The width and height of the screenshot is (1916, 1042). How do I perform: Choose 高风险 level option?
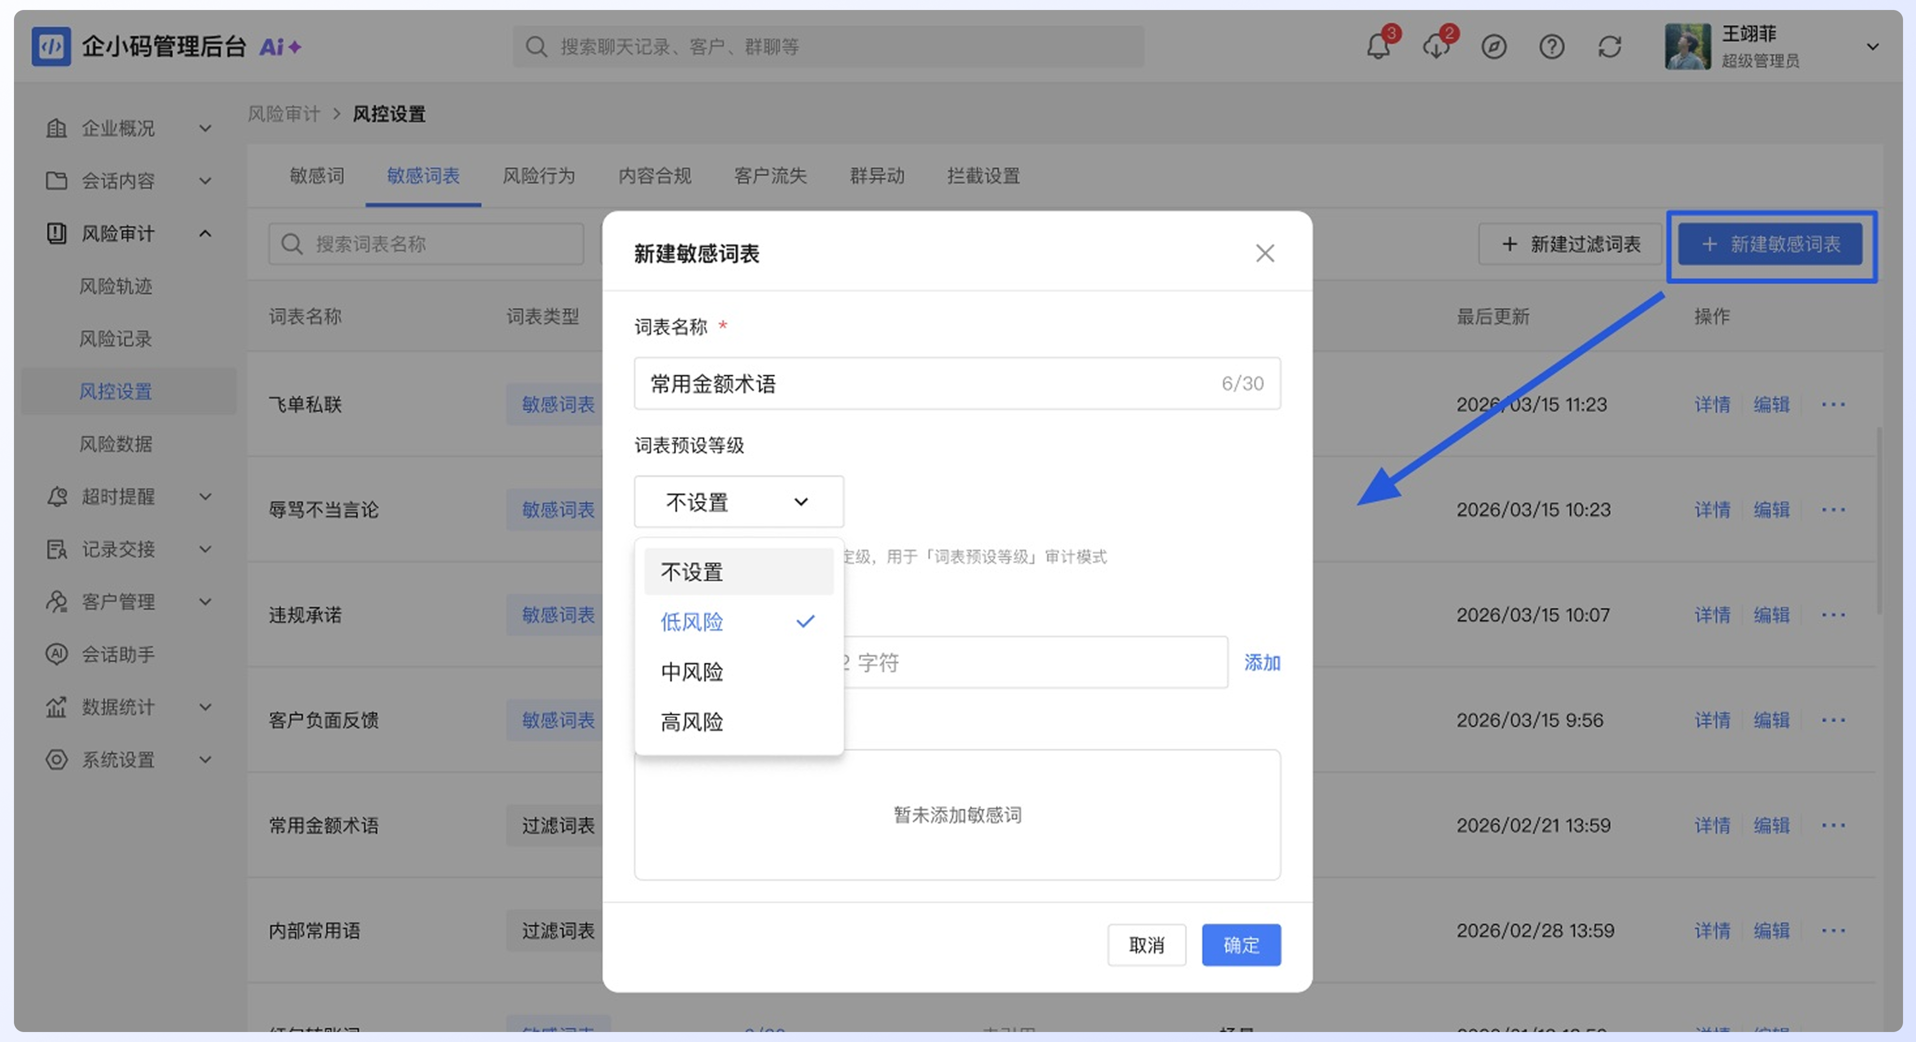point(738,722)
